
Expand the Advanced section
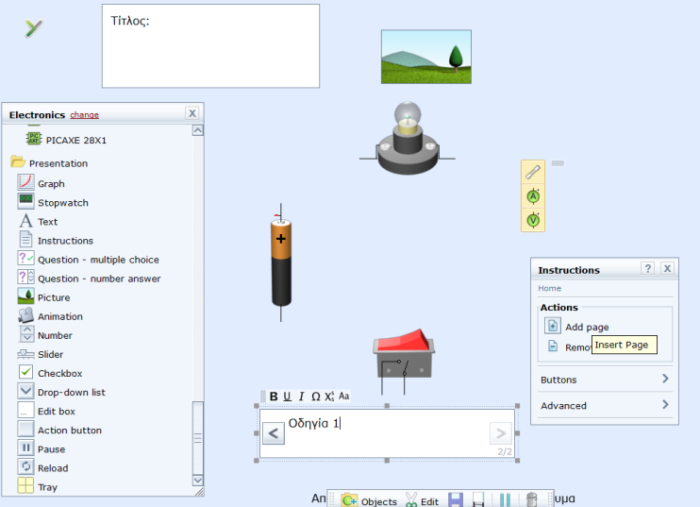pyautogui.click(x=605, y=405)
